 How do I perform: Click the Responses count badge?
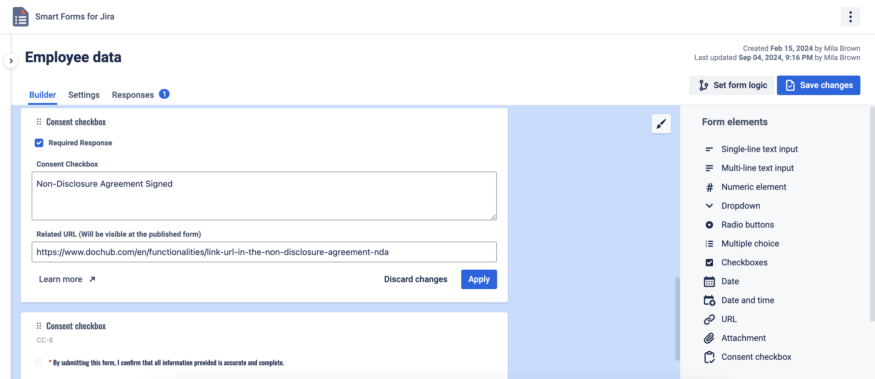[164, 94]
